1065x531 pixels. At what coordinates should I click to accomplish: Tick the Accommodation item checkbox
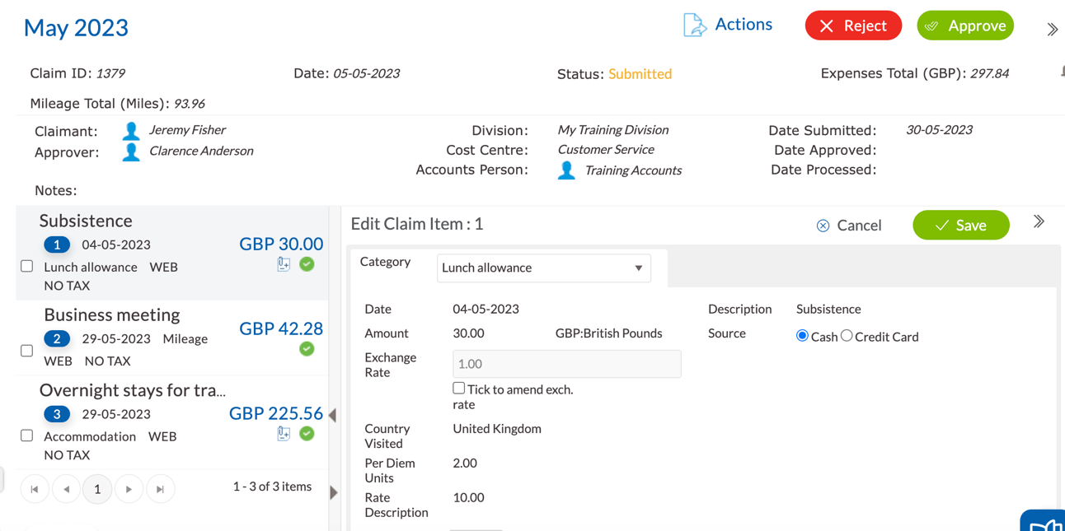[x=27, y=436]
